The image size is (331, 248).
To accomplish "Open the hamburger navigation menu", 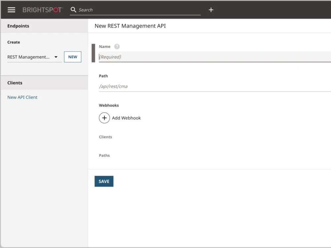I will click(11, 10).
